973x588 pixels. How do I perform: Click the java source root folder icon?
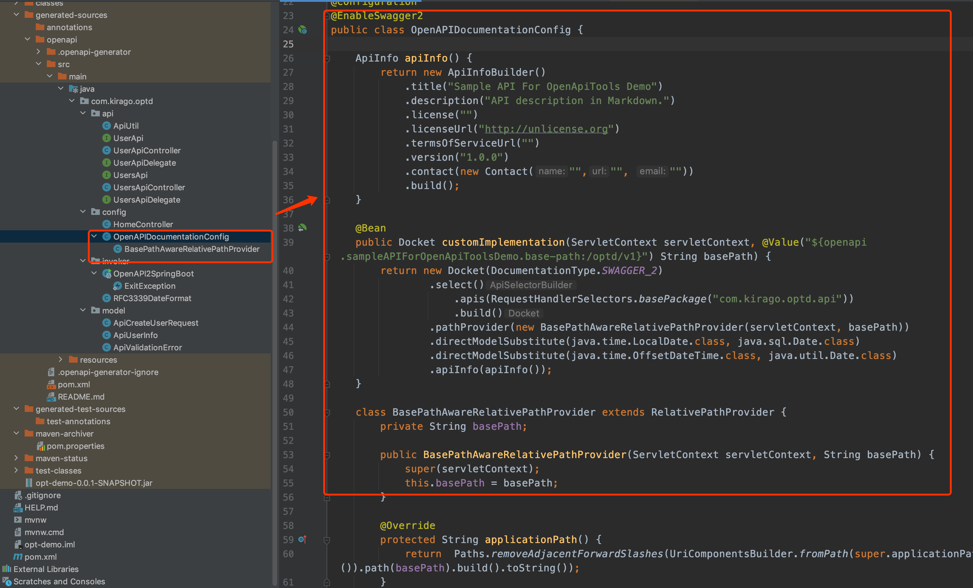click(73, 89)
